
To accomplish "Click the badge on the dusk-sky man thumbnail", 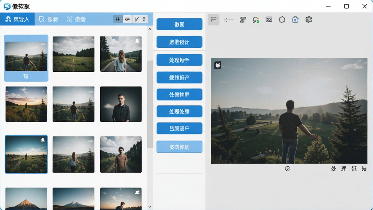I will (x=137, y=192).
